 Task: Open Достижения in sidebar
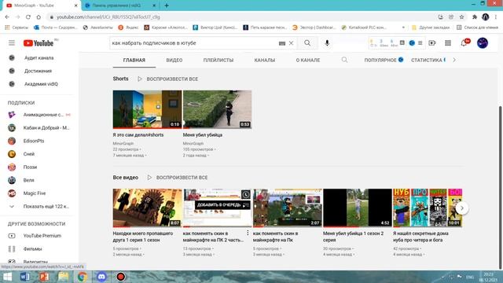point(39,71)
